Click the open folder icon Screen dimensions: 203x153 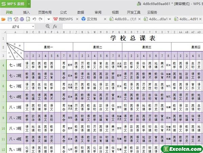pos(3,19)
